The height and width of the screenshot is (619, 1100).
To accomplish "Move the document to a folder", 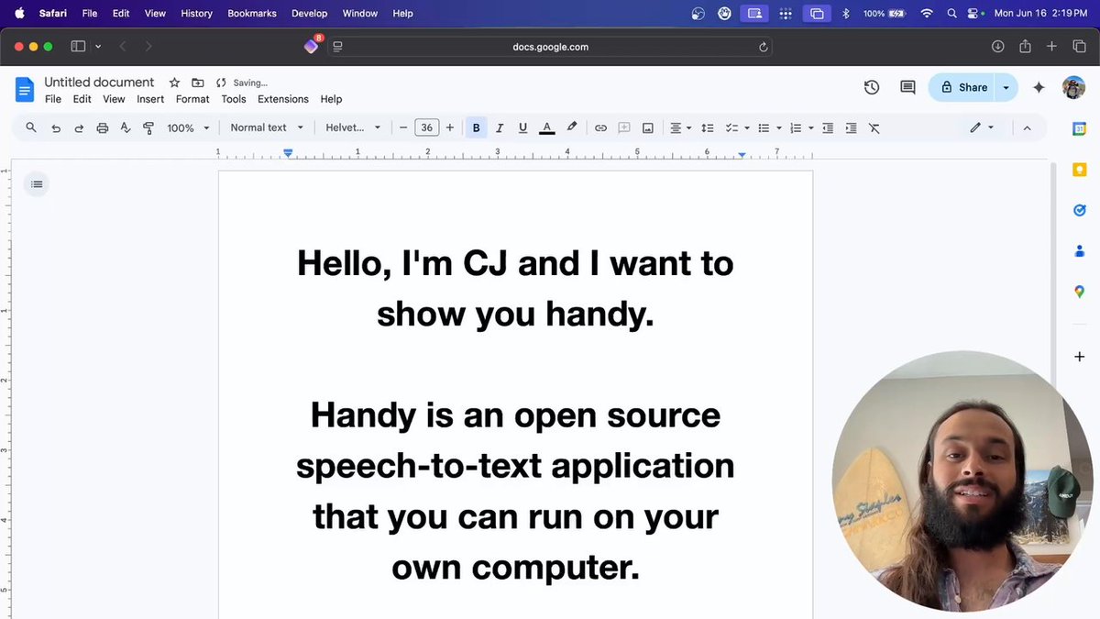I will (197, 83).
